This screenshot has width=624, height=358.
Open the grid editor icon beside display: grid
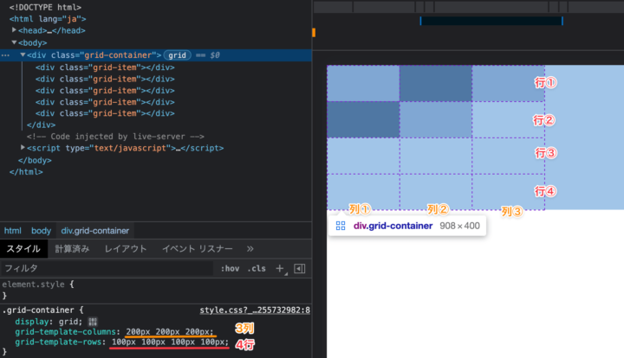point(93,322)
